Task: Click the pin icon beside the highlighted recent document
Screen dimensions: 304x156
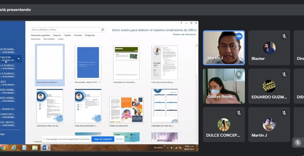Action: tap(19, 59)
